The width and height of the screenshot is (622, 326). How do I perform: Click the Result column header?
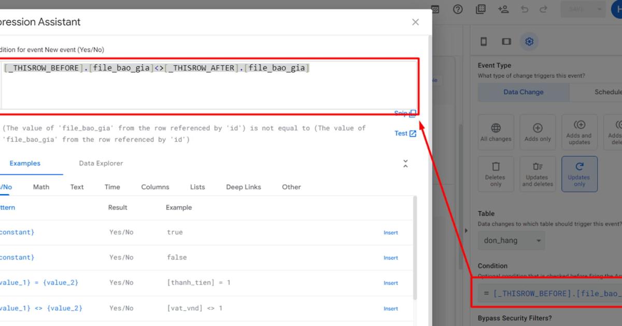coord(118,208)
